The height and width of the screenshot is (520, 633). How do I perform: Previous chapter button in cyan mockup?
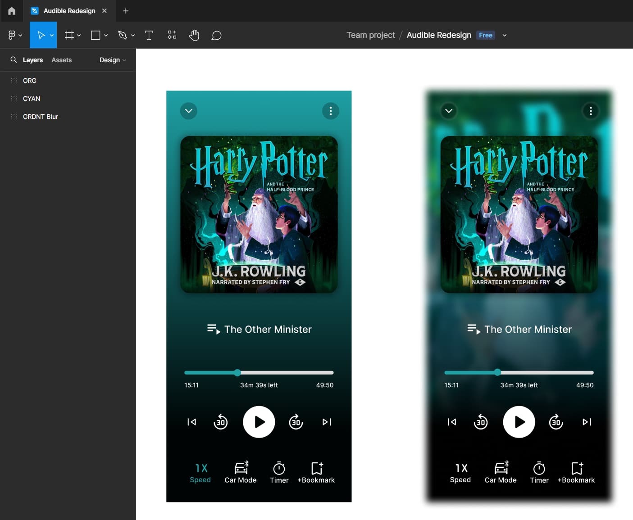pos(191,422)
